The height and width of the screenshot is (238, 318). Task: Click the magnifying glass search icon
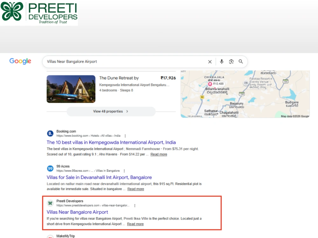click(x=241, y=62)
